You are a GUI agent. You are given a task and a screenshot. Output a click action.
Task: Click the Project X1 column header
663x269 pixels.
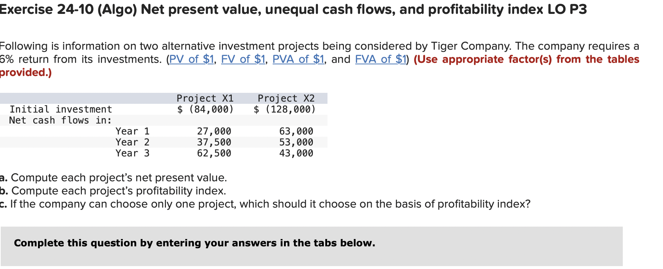[205, 98]
